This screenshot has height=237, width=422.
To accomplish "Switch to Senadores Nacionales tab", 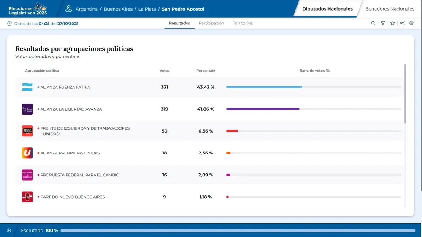I will tap(390, 9).
